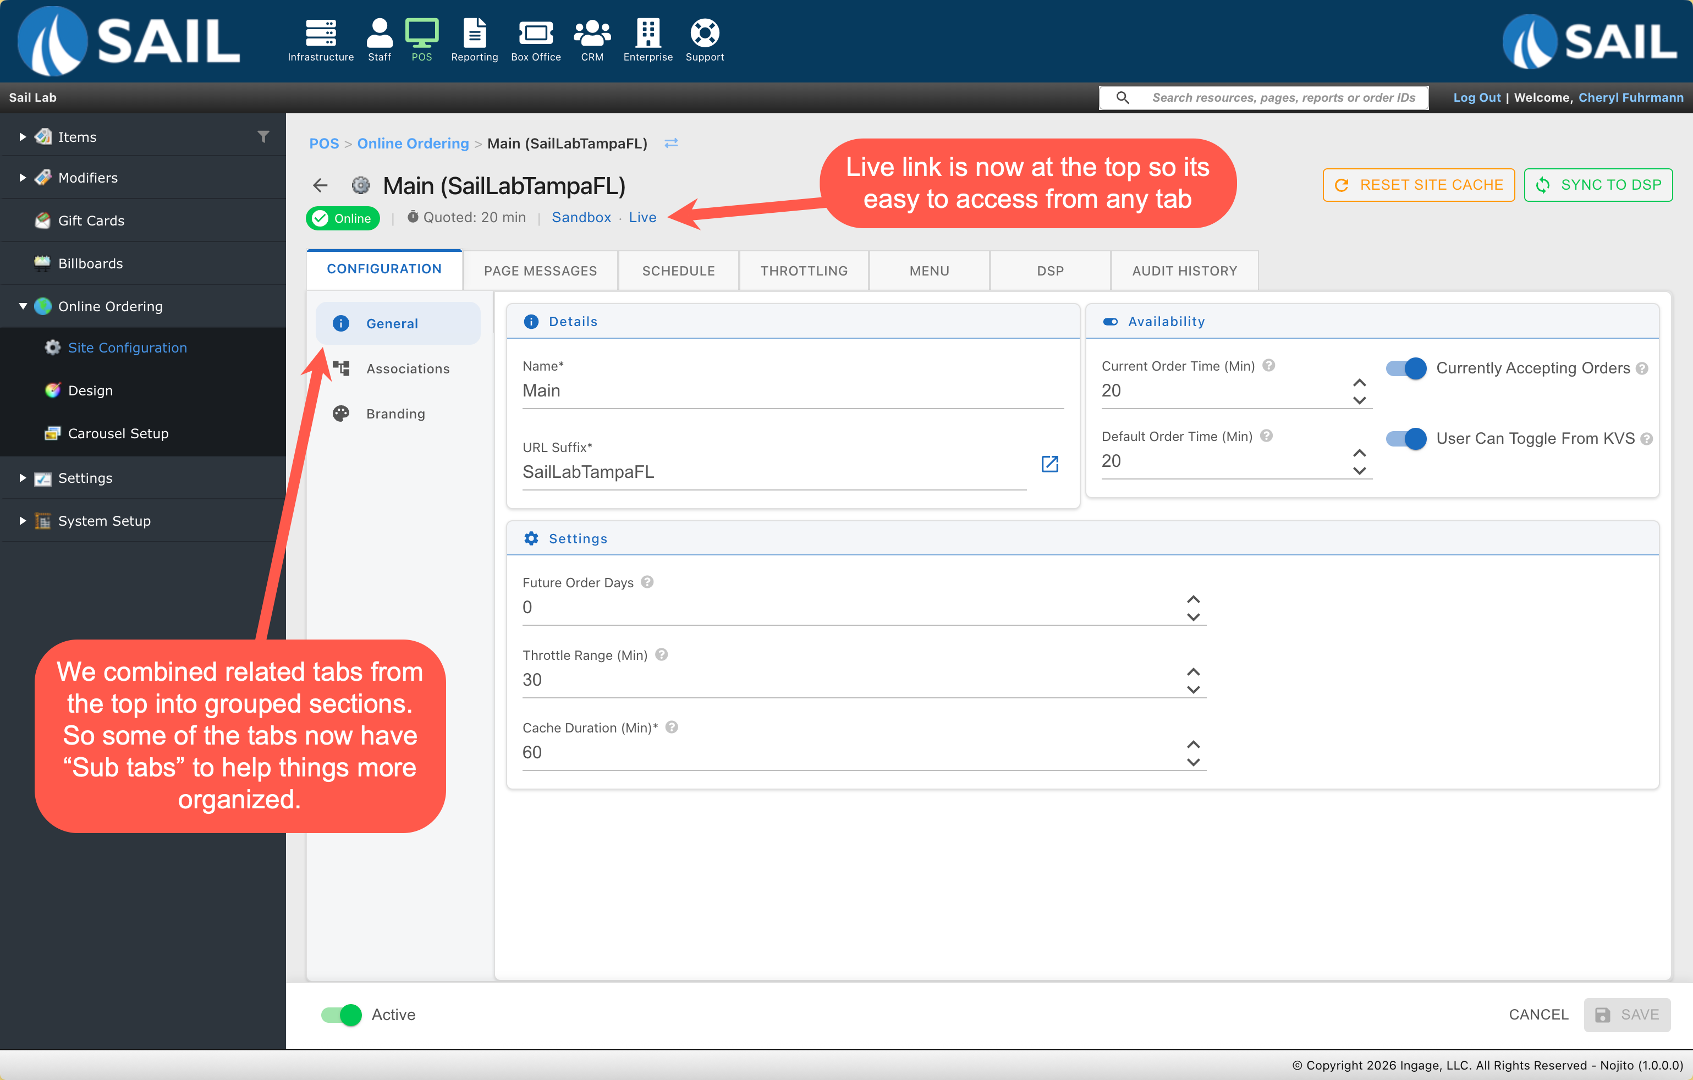Click the Items filter funnel icon

263,136
